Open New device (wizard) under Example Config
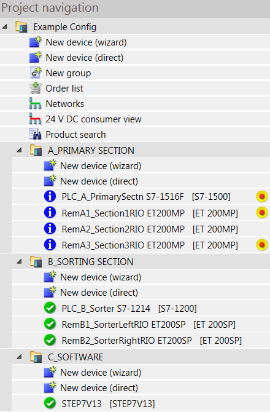 point(86,42)
